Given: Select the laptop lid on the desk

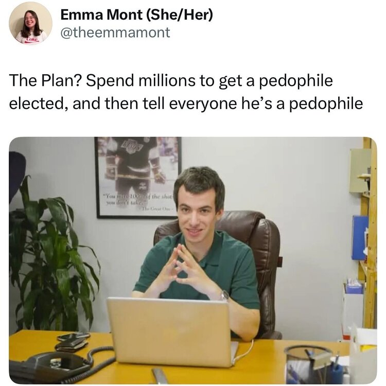Looking at the screenshot, I should click(x=169, y=331).
